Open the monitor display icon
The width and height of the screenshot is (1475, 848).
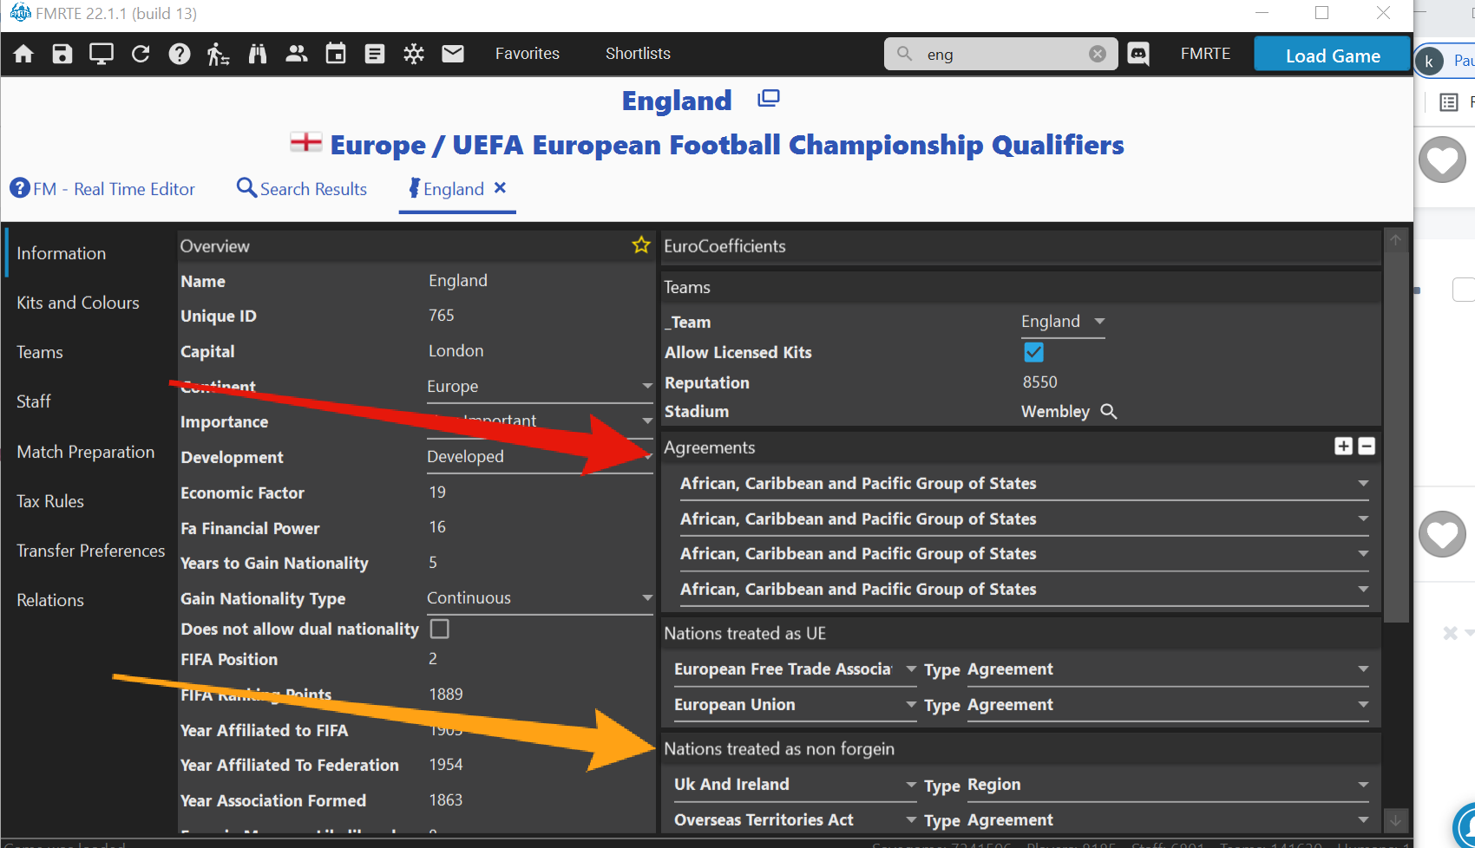(x=102, y=54)
